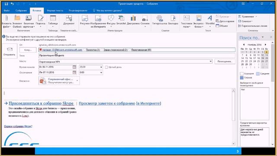Open the end time 0:00 dropdown

pos(101,72)
